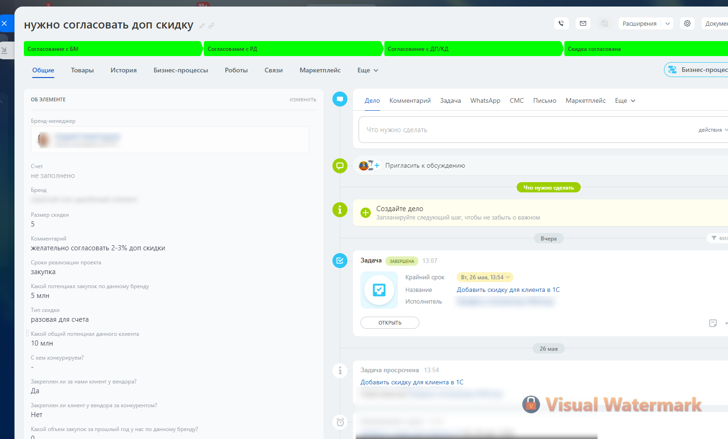Click the alarm clock timeline icon
Screen dimensions: 728x439
click(x=340, y=422)
